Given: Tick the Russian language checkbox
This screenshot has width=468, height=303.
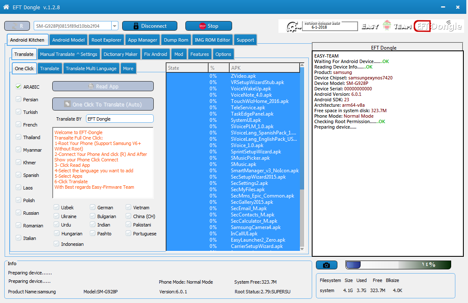Looking at the screenshot, I should pyautogui.click(x=19, y=213).
